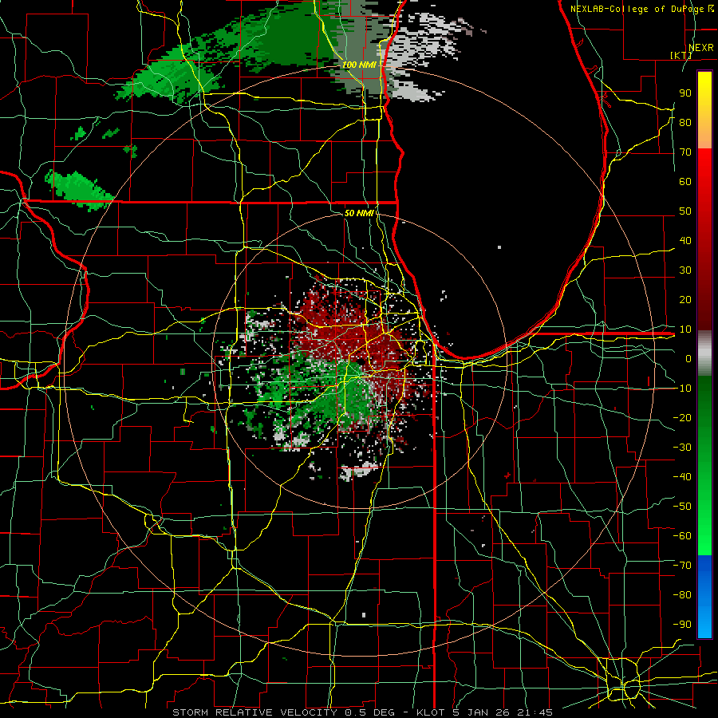
Task: Click the 0.5 DEG elevation text
Action: pos(375,712)
